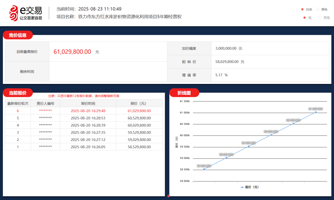Click table price 59,529,800.00

[x=139, y=132]
